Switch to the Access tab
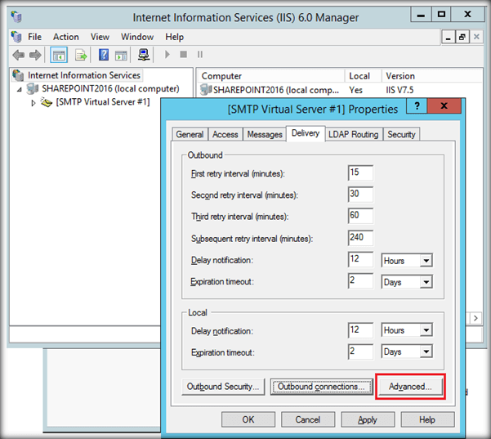The image size is (491, 439). [225, 134]
